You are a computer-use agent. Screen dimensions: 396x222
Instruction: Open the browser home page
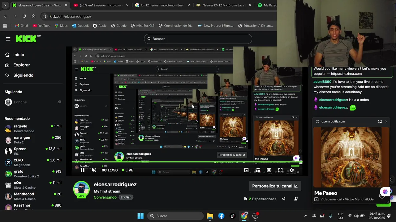tap(33, 16)
